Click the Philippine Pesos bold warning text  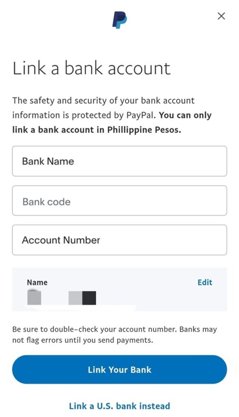98,129
